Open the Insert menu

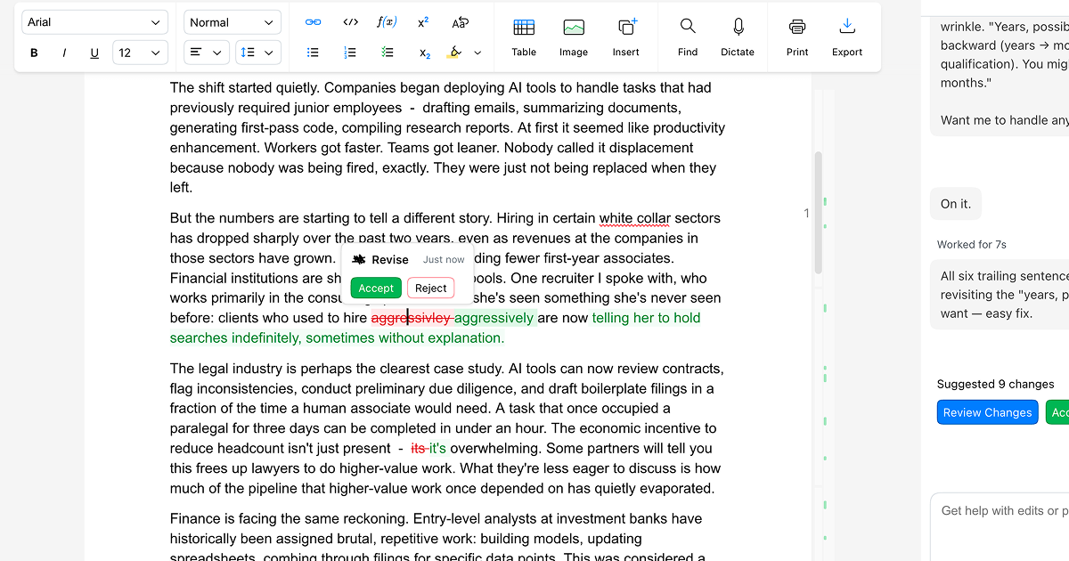(x=626, y=37)
